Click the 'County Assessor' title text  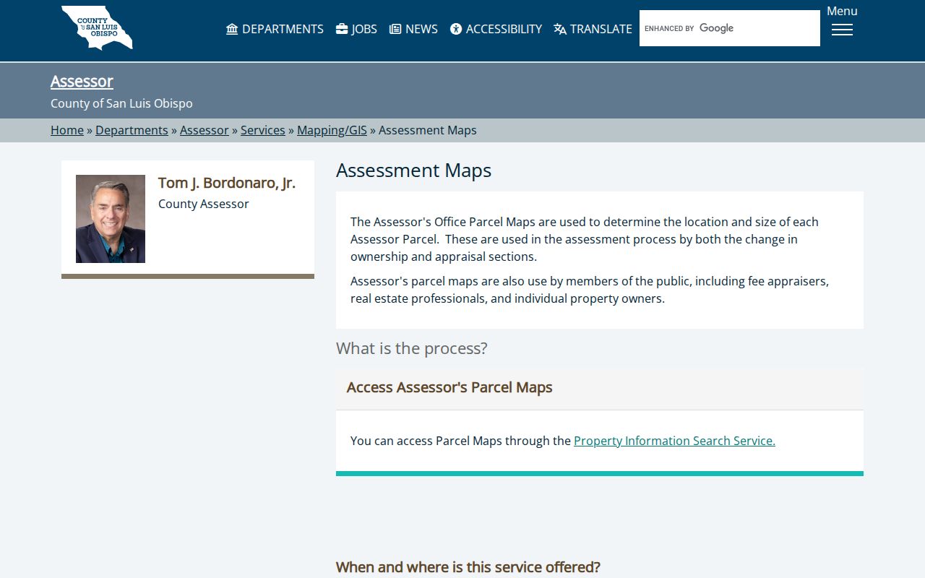(x=204, y=204)
